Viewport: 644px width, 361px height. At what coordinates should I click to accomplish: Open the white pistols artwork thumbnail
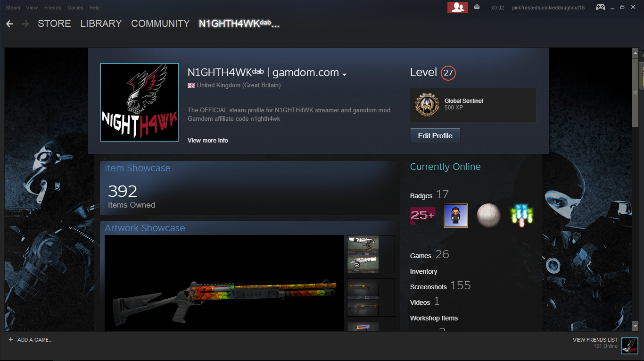point(371,254)
